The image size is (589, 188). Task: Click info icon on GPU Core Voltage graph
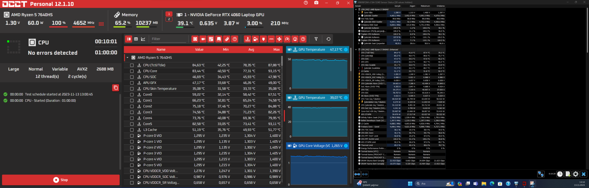(346, 146)
